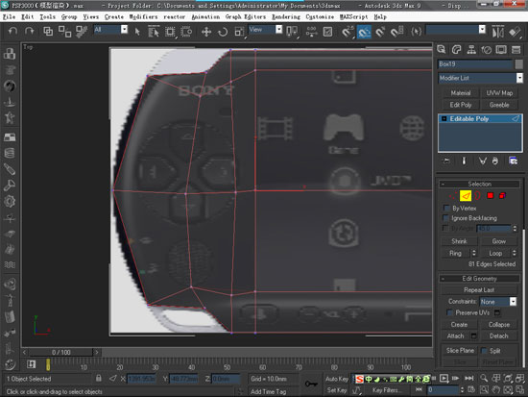The width and height of the screenshot is (528, 397).
Task: Choose the Select and Rotate tool
Action: (x=223, y=32)
